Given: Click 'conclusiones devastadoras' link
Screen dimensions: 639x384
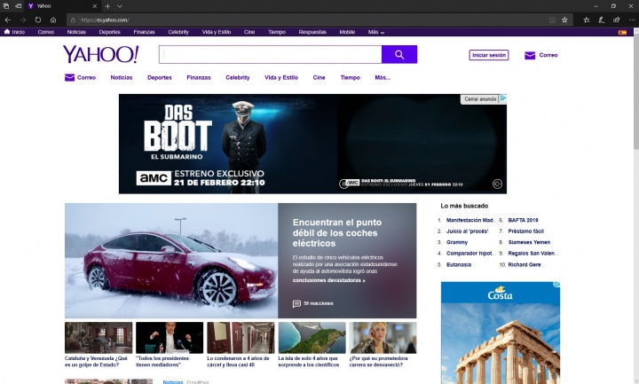Looking at the screenshot, I should [328, 280].
